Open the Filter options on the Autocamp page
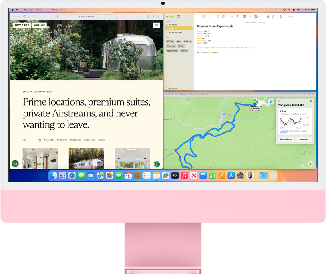This screenshot has width=326, height=276. 24,140
